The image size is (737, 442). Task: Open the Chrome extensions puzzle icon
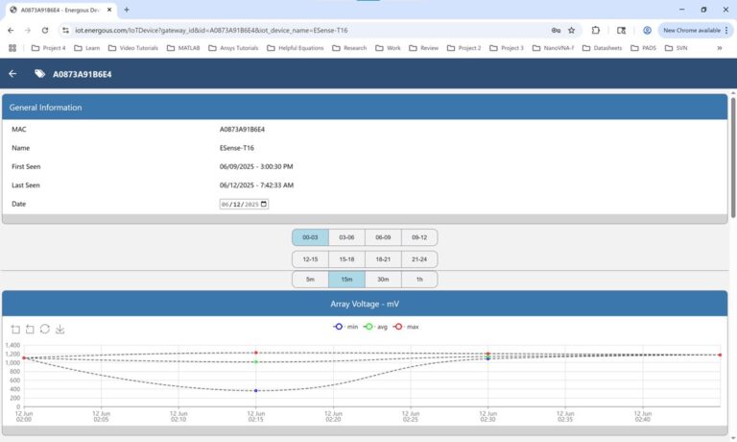(x=596, y=30)
